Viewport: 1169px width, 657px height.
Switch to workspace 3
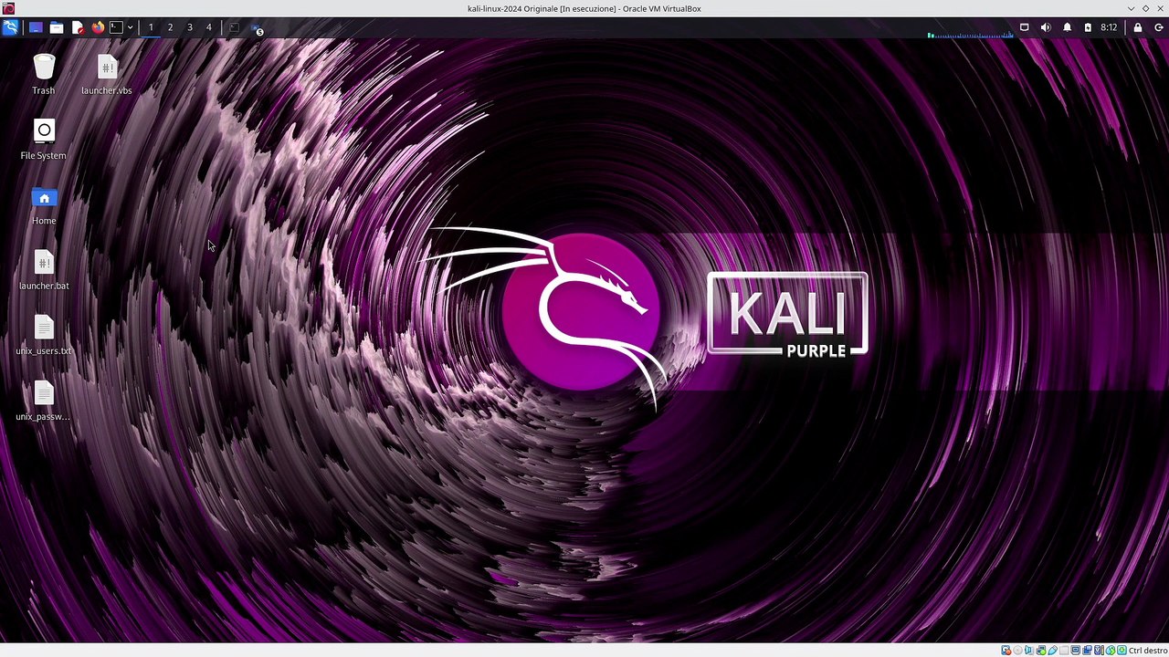190,27
